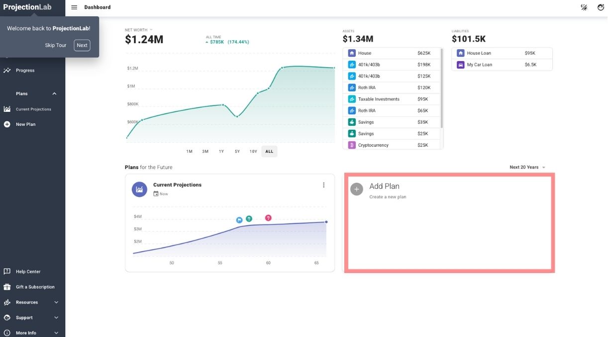Viewport: 608px width, 337px height.
Task: Click the Cryptocurrency asset icon
Action: coord(352,145)
